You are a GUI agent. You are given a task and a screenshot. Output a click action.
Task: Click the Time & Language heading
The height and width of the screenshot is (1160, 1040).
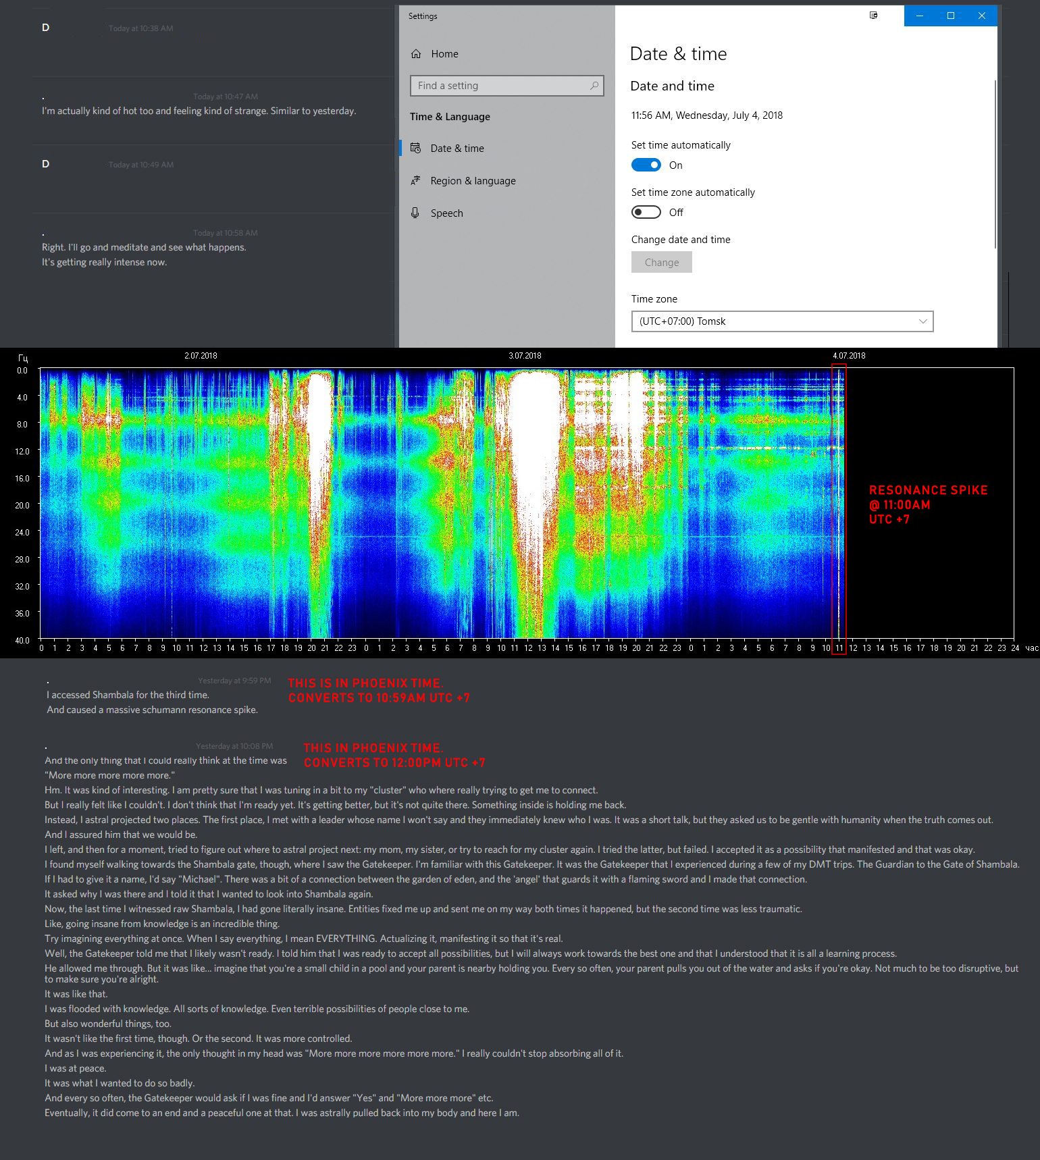(x=450, y=117)
